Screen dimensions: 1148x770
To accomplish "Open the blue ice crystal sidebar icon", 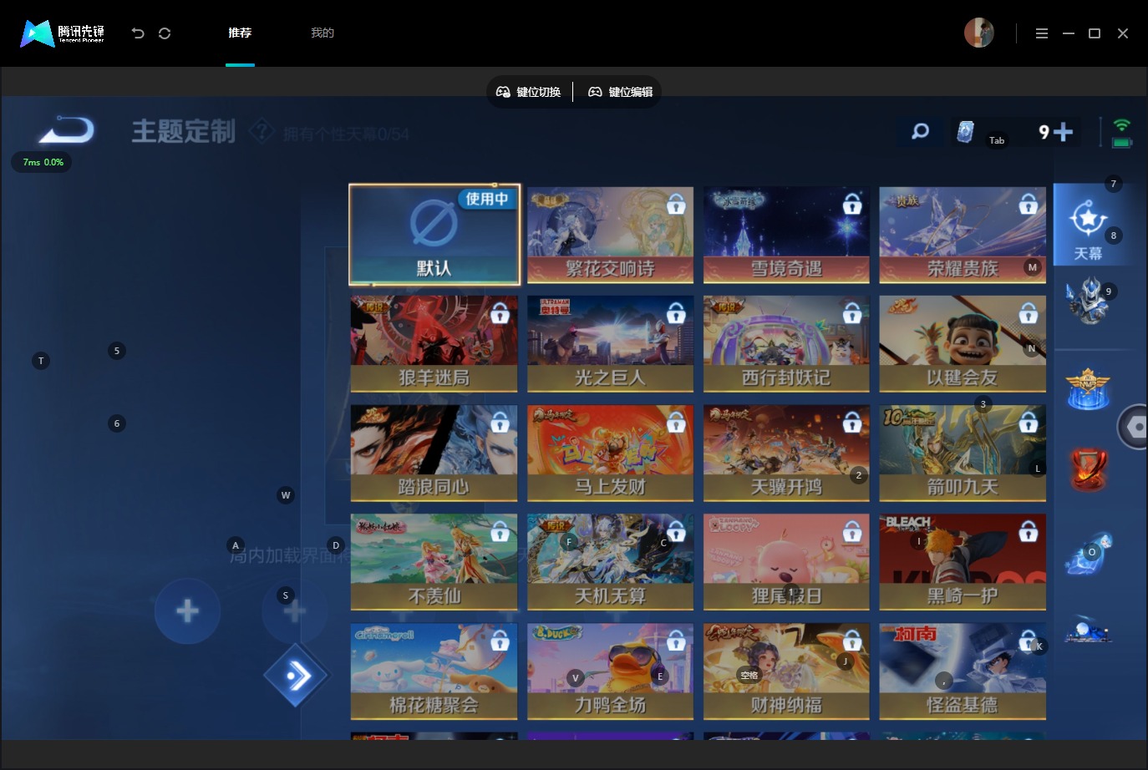I will pos(1088,553).
